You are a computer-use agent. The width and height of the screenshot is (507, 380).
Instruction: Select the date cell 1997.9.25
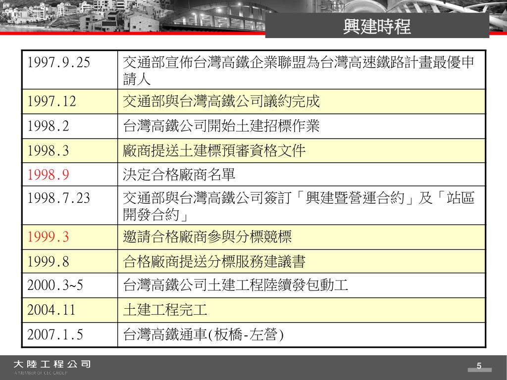pyautogui.click(x=69, y=70)
